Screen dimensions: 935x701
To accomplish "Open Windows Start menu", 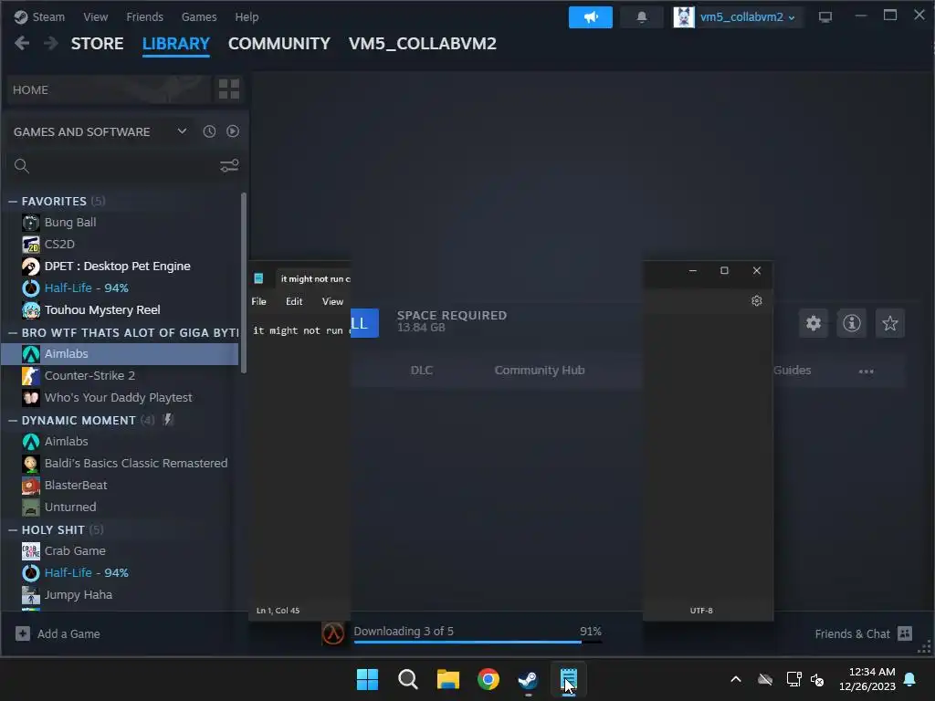I will click(367, 679).
